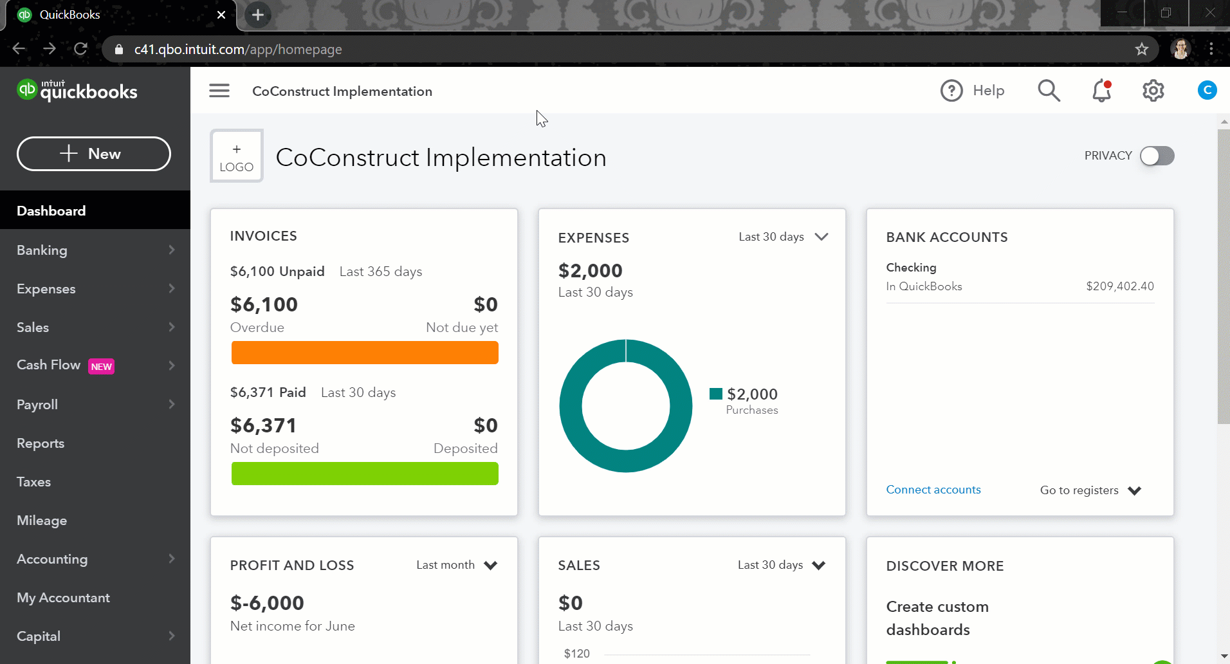Click the magnifying glass search icon
The image size is (1230, 664).
click(1049, 91)
